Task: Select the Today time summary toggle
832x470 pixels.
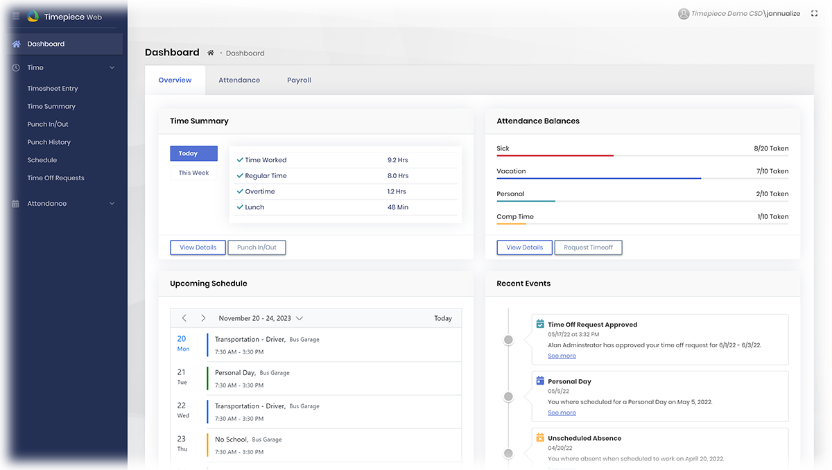Action: tap(193, 153)
